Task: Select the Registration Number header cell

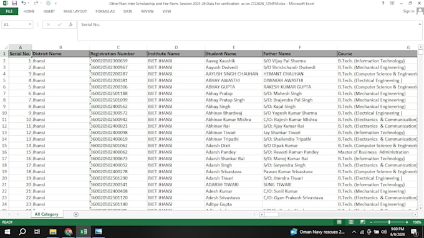Action: (118, 54)
